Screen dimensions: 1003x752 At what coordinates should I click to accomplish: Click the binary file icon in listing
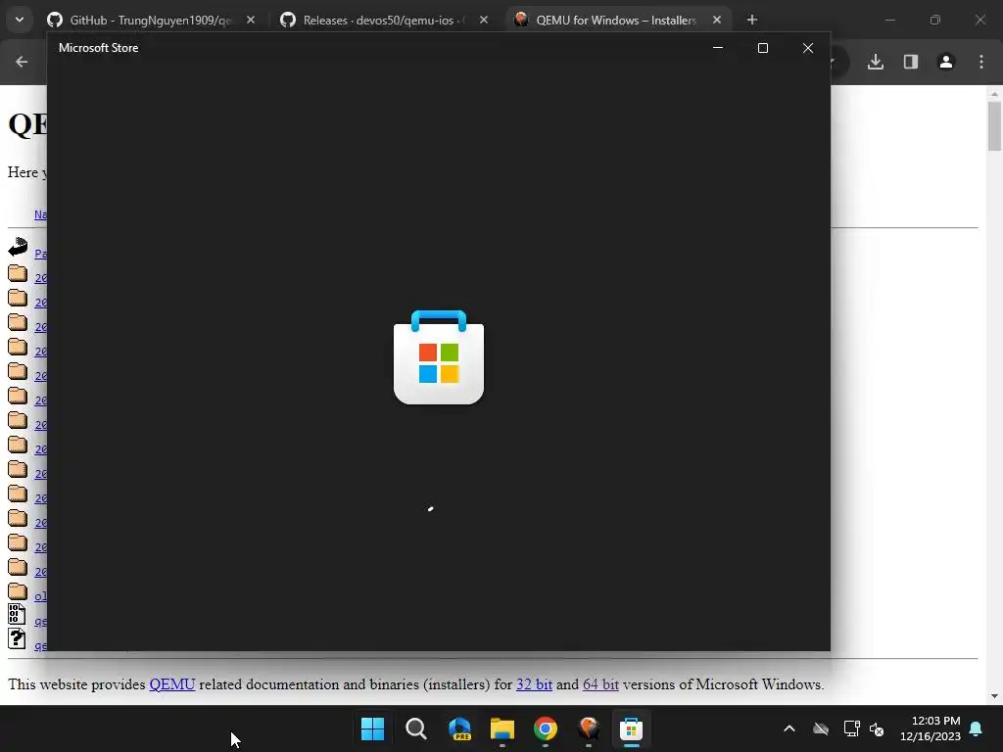[16, 614]
